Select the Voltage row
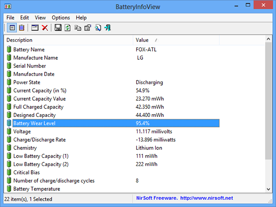 [112, 131]
